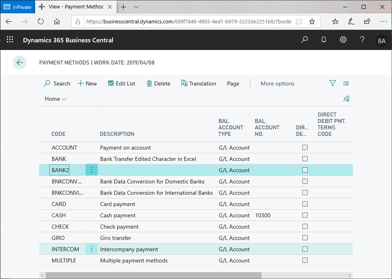
Task: Toggle Direct Debit checkbox for CHECK
Action: tap(305, 226)
